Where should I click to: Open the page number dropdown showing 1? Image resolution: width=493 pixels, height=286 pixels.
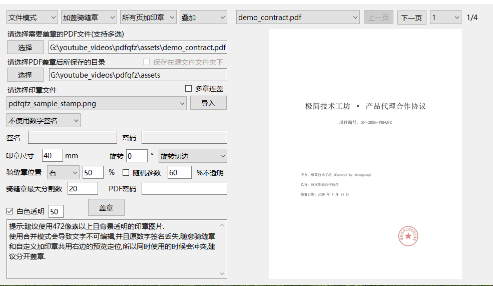[x=445, y=18]
